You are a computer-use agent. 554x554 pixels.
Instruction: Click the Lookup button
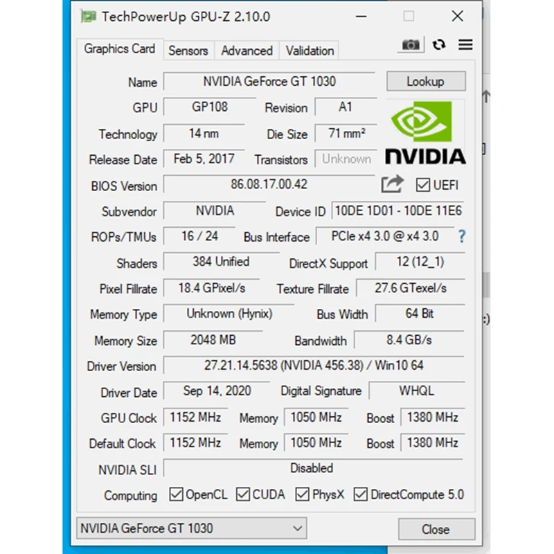(426, 81)
